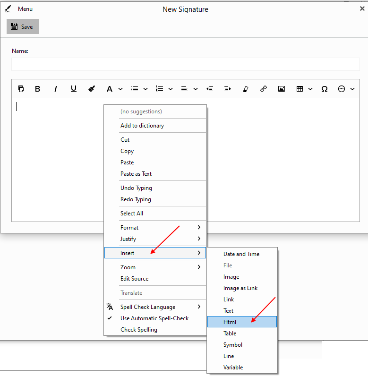This screenshot has width=368, height=376.
Task: Choose Paste as Text
Action: (155, 174)
